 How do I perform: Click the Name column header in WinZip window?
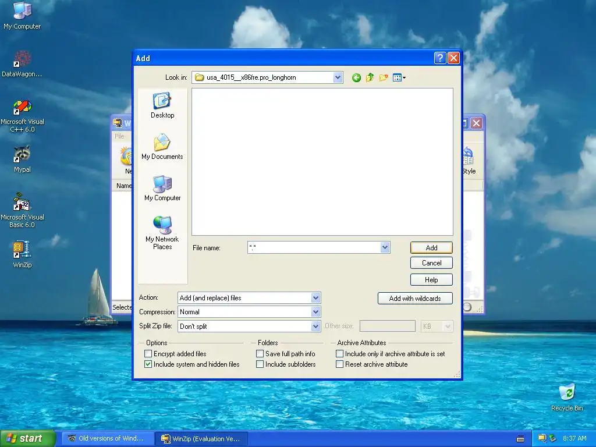pos(124,186)
